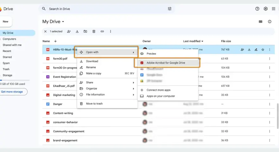279x152 pixels.
Task: Select Download in the context menu
Action: click(107, 61)
